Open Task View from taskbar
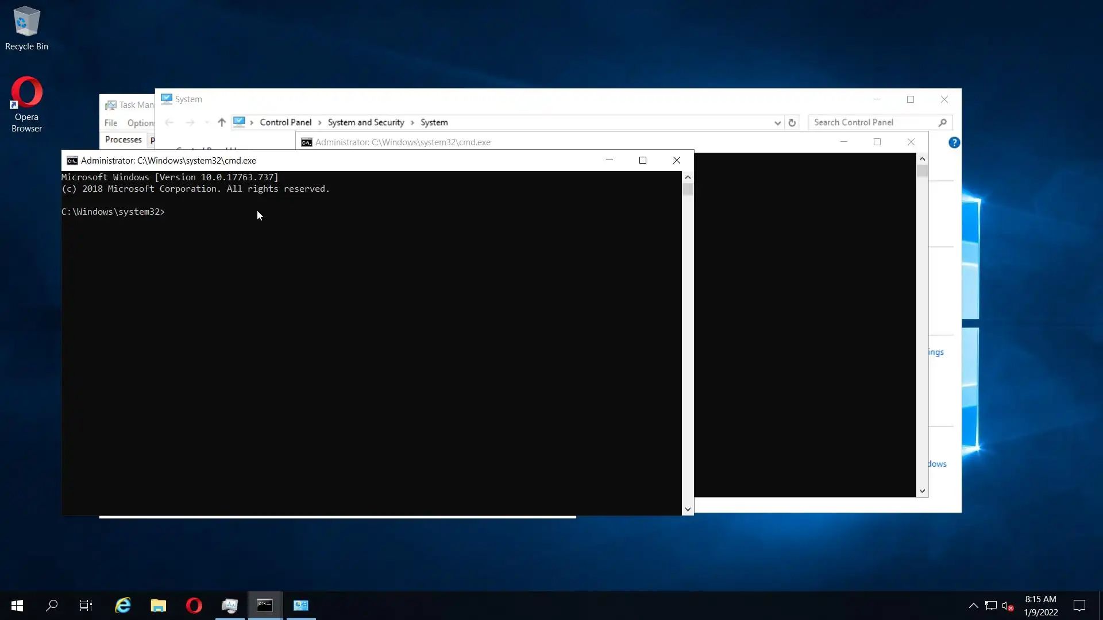The image size is (1103, 620). click(86, 605)
